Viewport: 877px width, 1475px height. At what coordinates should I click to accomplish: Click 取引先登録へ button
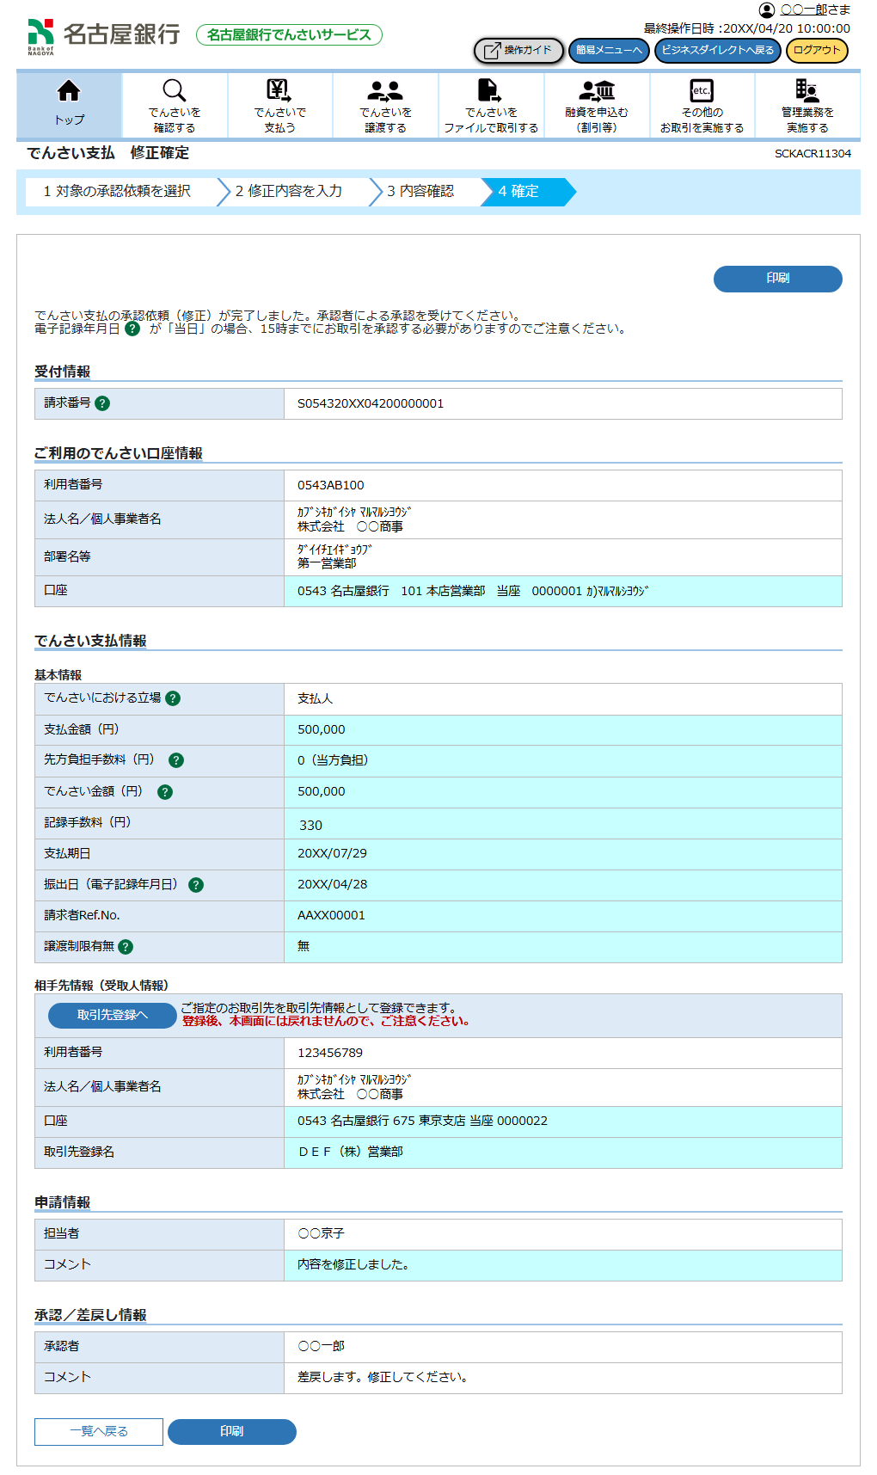113,1016
